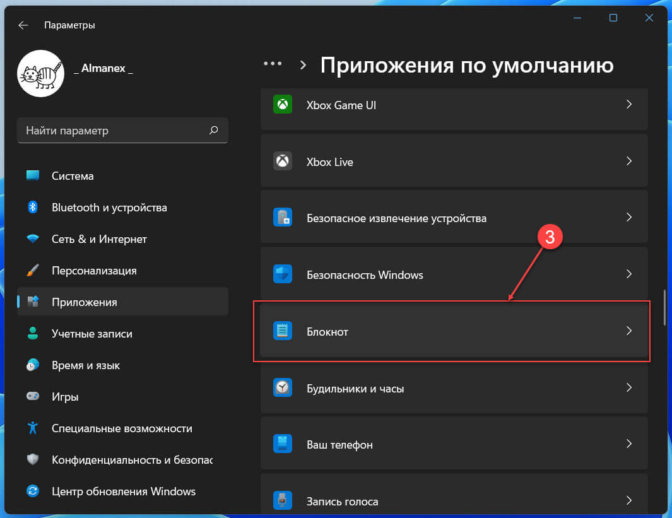Open Время и язык section
The image size is (672, 518).
tap(122, 365)
